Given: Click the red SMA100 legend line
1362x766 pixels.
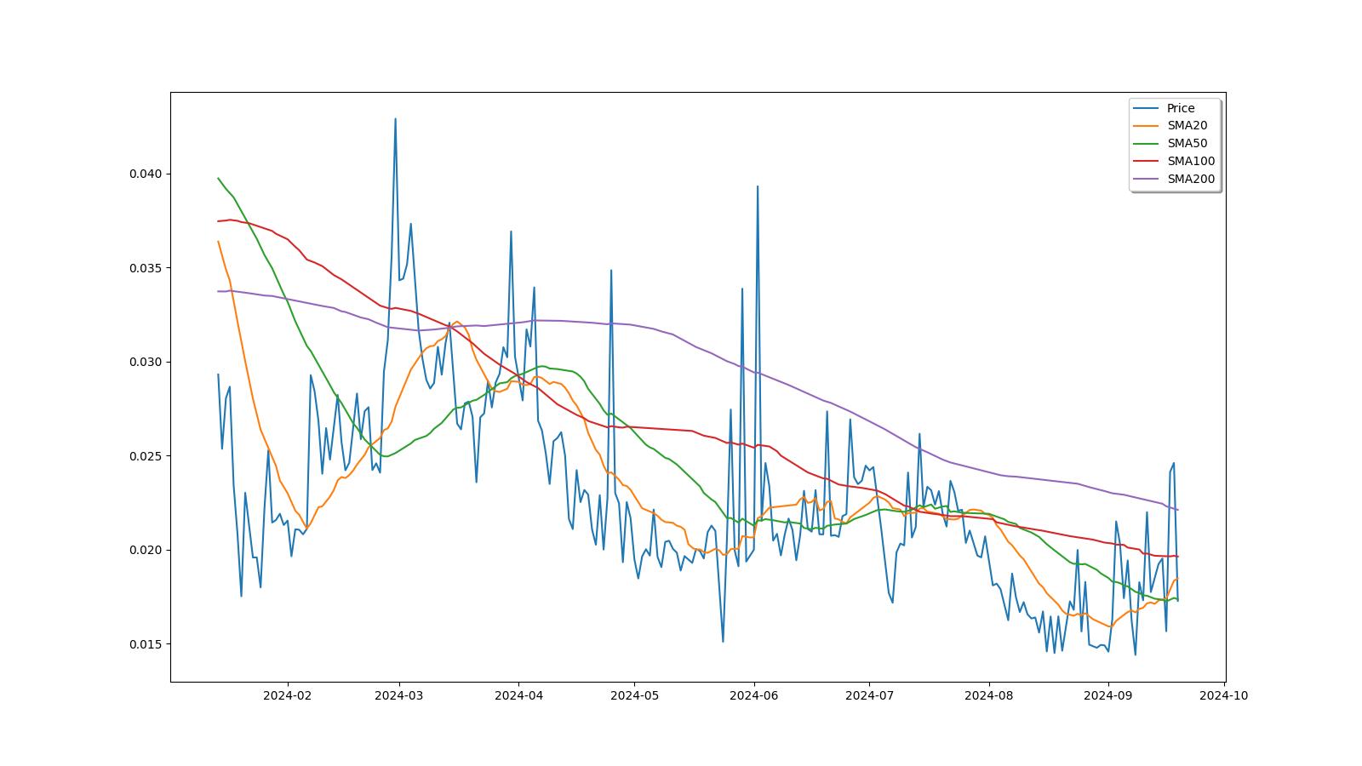Looking at the screenshot, I should [1147, 161].
